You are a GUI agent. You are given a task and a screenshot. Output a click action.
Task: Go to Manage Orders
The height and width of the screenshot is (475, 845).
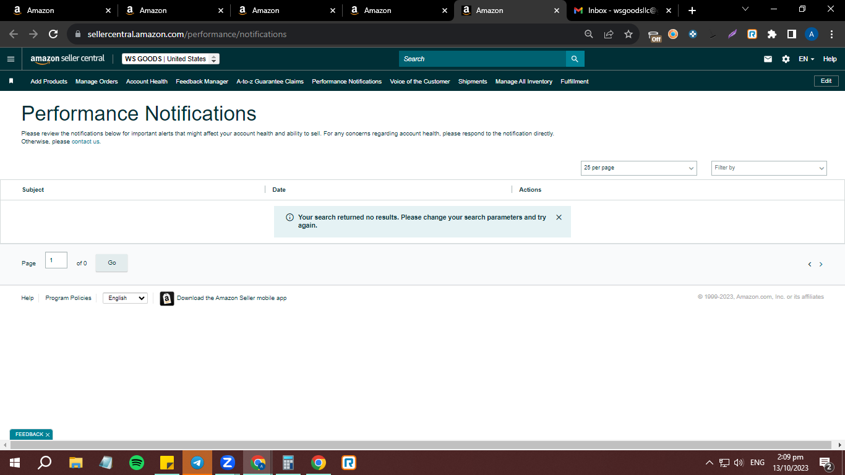click(x=97, y=82)
